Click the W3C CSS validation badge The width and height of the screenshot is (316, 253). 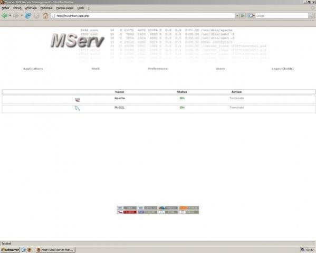coord(127,208)
